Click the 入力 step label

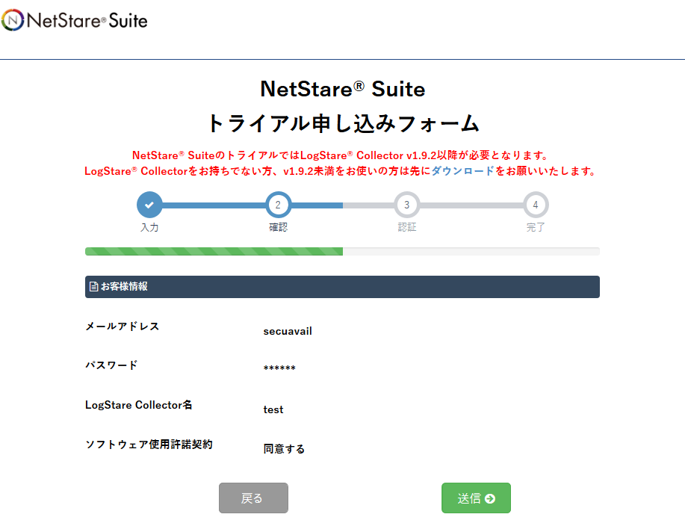(x=149, y=227)
